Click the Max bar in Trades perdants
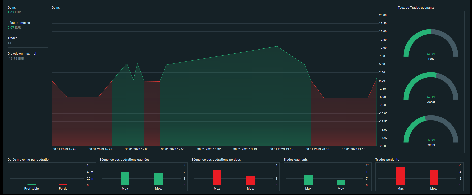Viewport: 472px width, 195px height. tap(400, 176)
